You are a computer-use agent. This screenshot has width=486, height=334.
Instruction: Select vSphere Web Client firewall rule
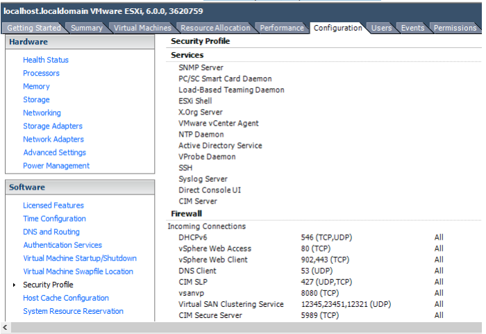click(213, 260)
